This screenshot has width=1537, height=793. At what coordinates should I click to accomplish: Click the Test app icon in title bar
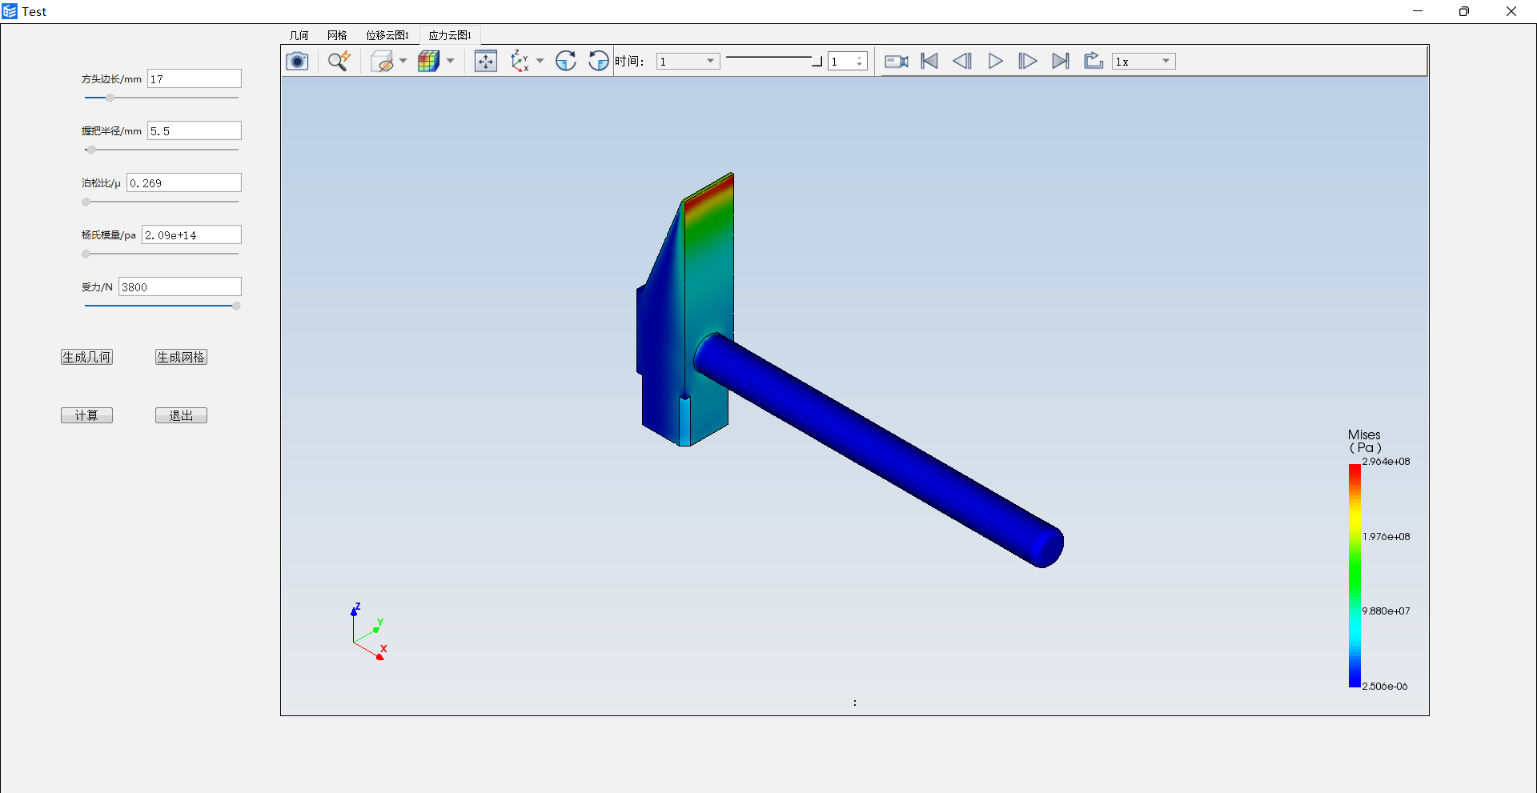[10, 11]
